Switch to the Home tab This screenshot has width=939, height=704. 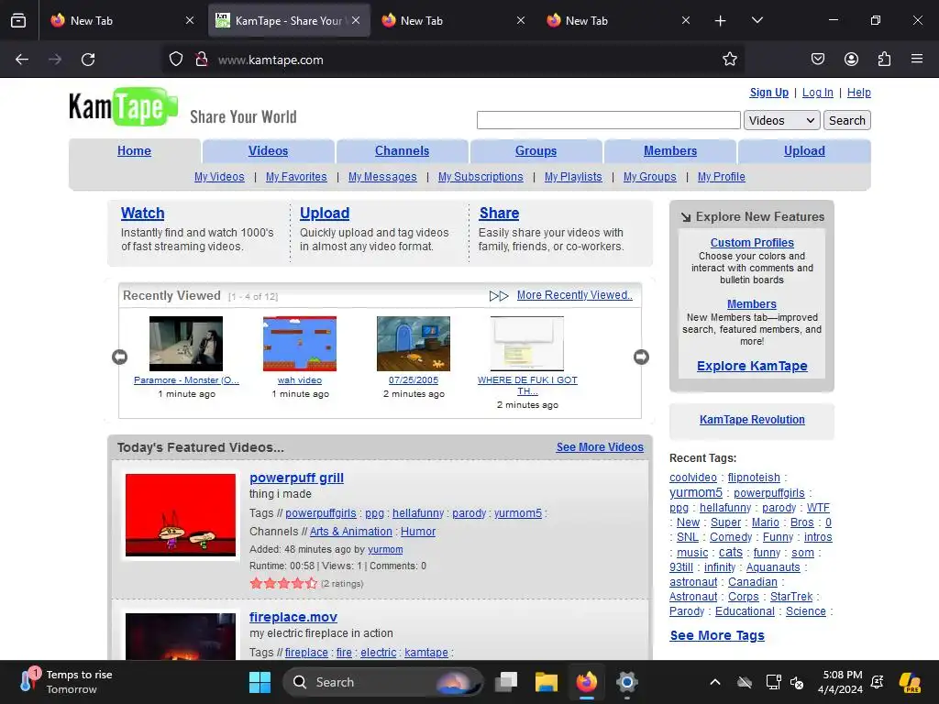coord(134,151)
